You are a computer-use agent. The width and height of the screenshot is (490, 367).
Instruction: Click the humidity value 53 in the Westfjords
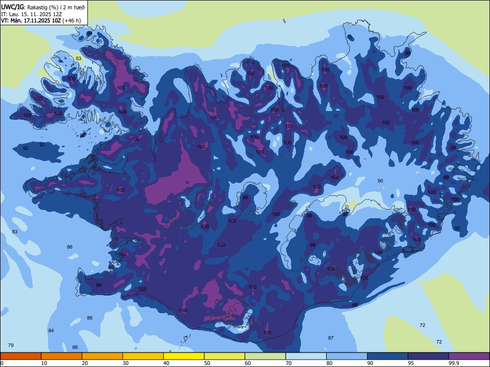(x=78, y=59)
